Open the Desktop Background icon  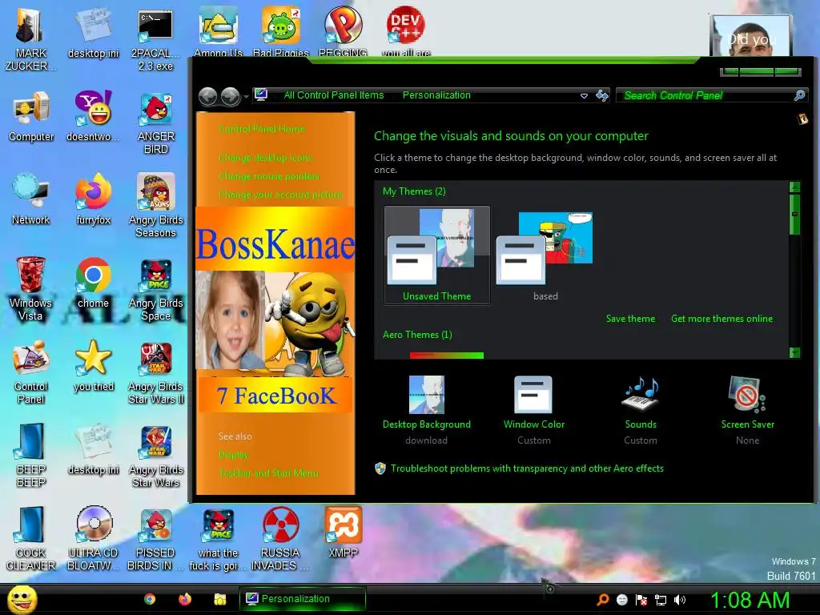click(426, 395)
